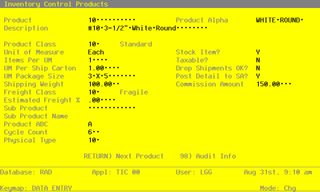Toggle the Post Detail to SA? value Y
Image resolution: width=320 pixels, height=192 pixels.
coord(258,76)
